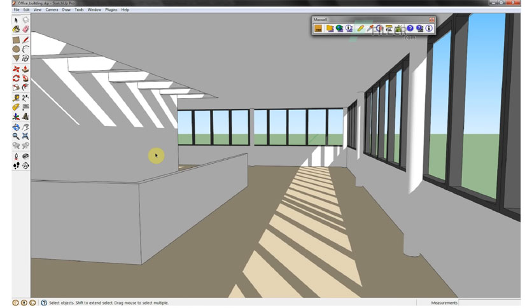This screenshot has width=532, height=308.
Task: Click the Measurements input box
Action: [489, 302]
